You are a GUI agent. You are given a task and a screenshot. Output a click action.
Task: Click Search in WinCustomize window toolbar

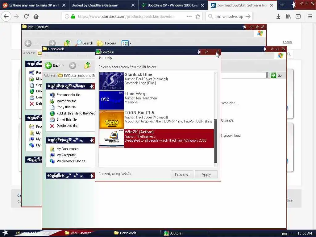click(85, 43)
